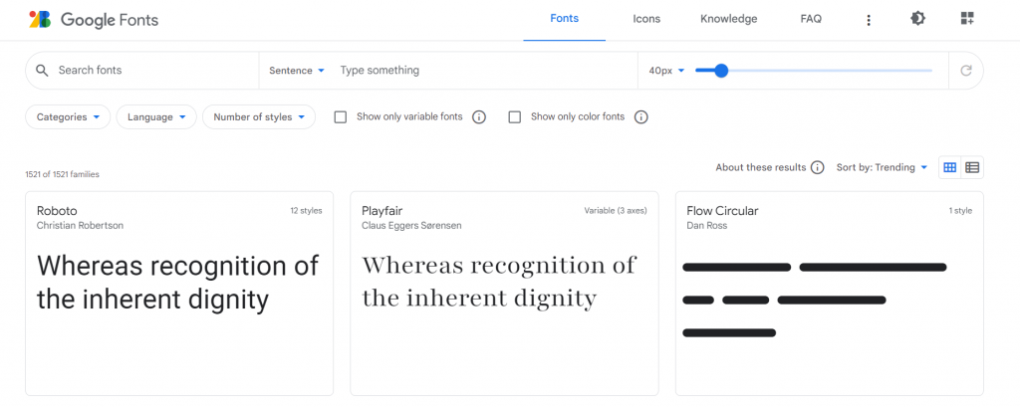1020x407 pixels.
Task: Select the Fonts tab
Action: tap(564, 19)
